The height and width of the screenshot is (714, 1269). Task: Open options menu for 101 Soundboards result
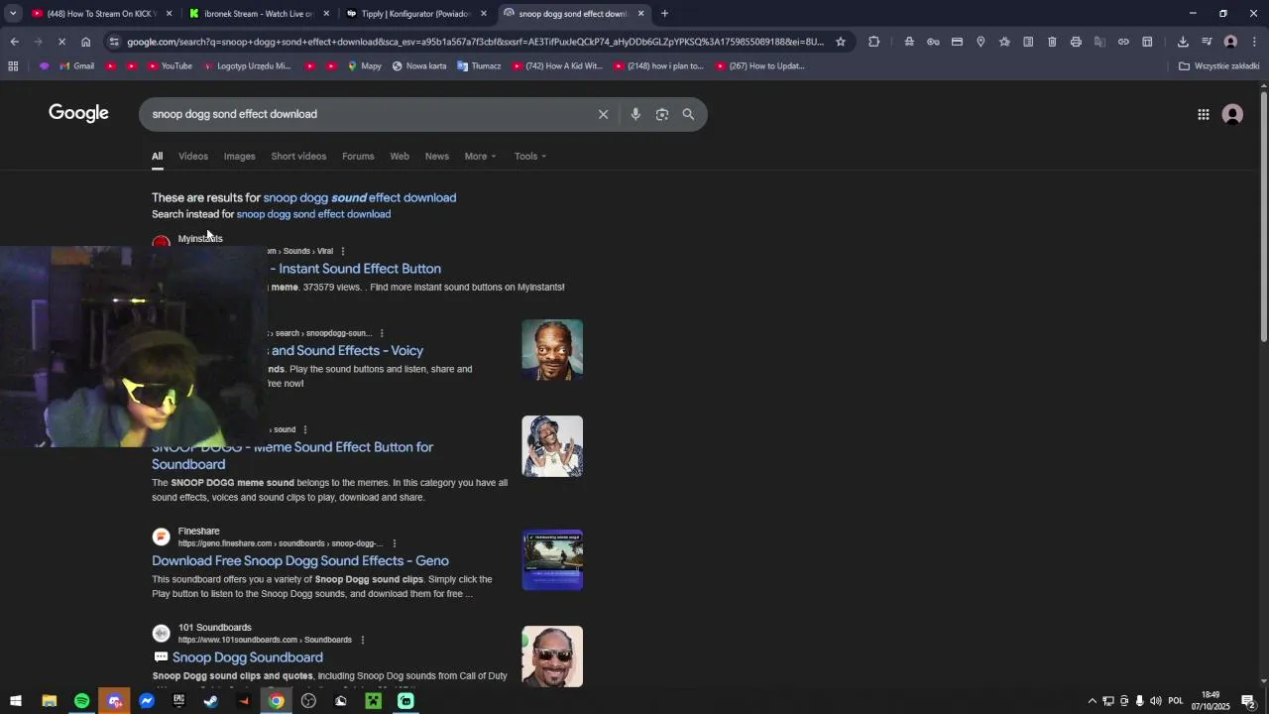(363, 640)
